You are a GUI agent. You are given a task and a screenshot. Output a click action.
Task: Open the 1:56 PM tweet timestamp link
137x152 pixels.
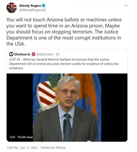pyautogui.click(x=12, y=148)
